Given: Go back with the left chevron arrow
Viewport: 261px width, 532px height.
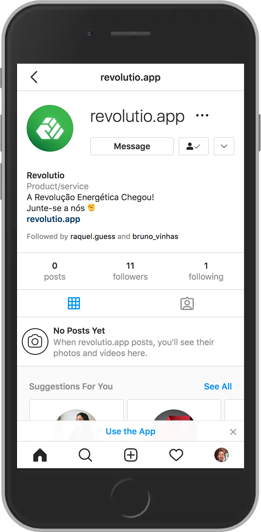Looking at the screenshot, I should pos(34,77).
